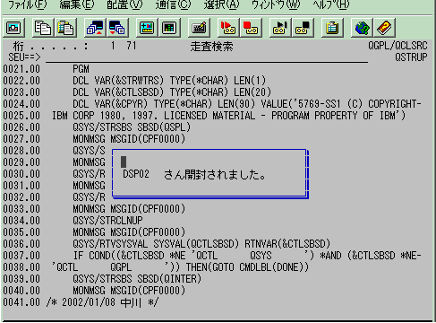Click the SEU==> command input line
Screen dimensions: 436x323
pos(207,57)
